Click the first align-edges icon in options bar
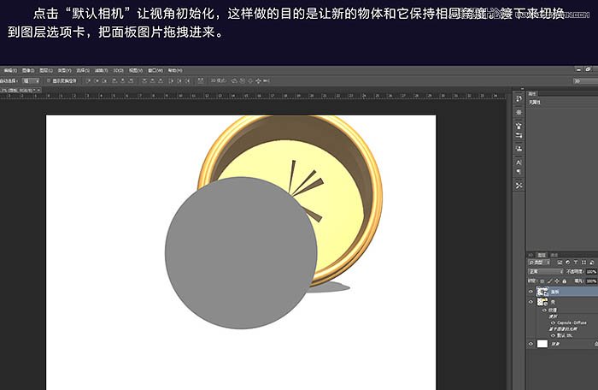 [x=88, y=80]
